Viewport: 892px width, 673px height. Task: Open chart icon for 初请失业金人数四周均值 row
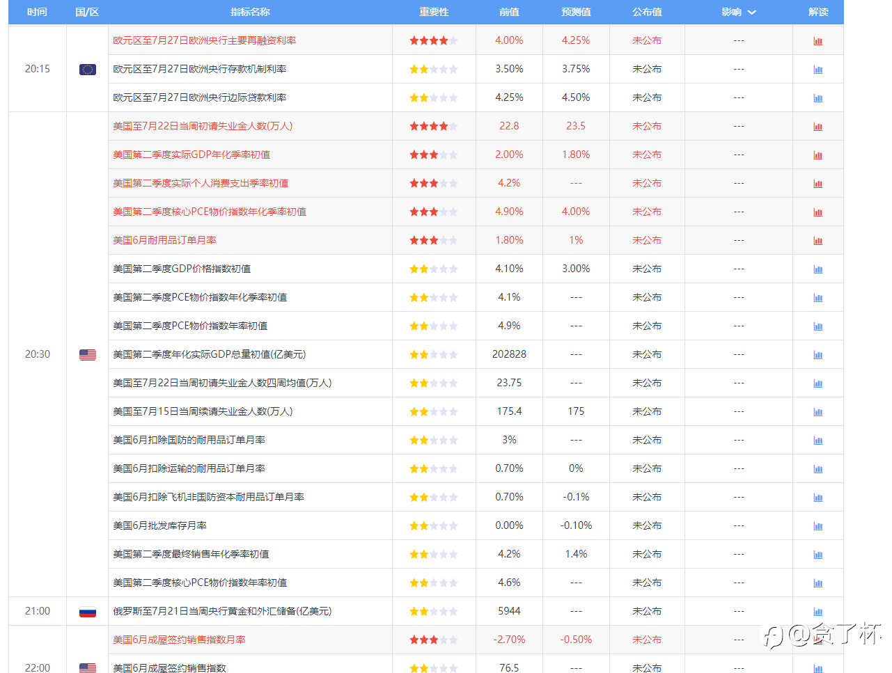(818, 383)
